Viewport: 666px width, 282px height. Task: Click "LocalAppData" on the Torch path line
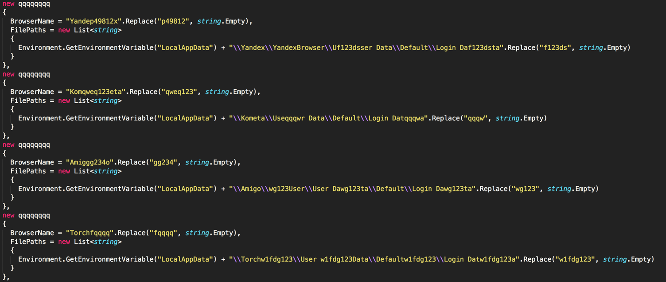coord(185,260)
